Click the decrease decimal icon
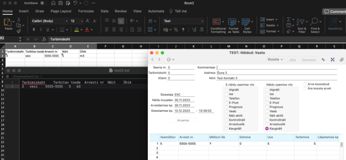This screenshot has width=346, height=160. click(x=201, y=30)
